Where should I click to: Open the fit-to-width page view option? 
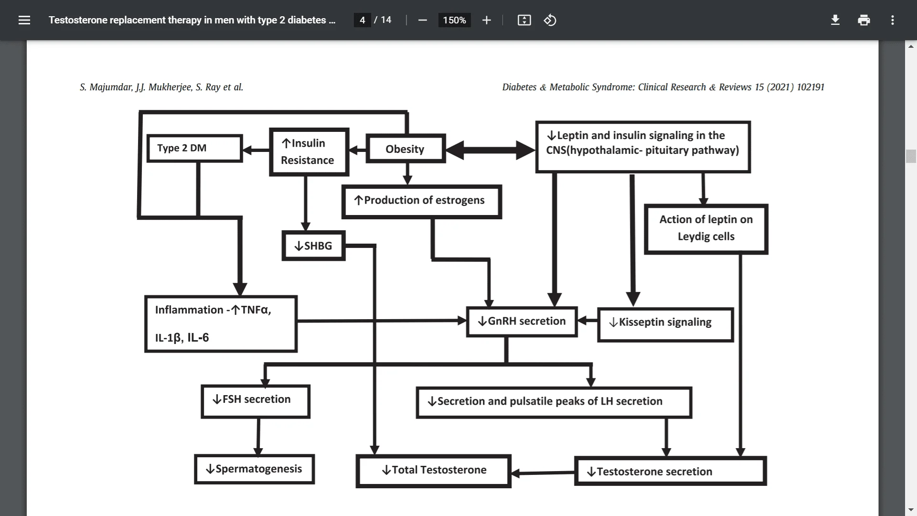coord(524,20)
